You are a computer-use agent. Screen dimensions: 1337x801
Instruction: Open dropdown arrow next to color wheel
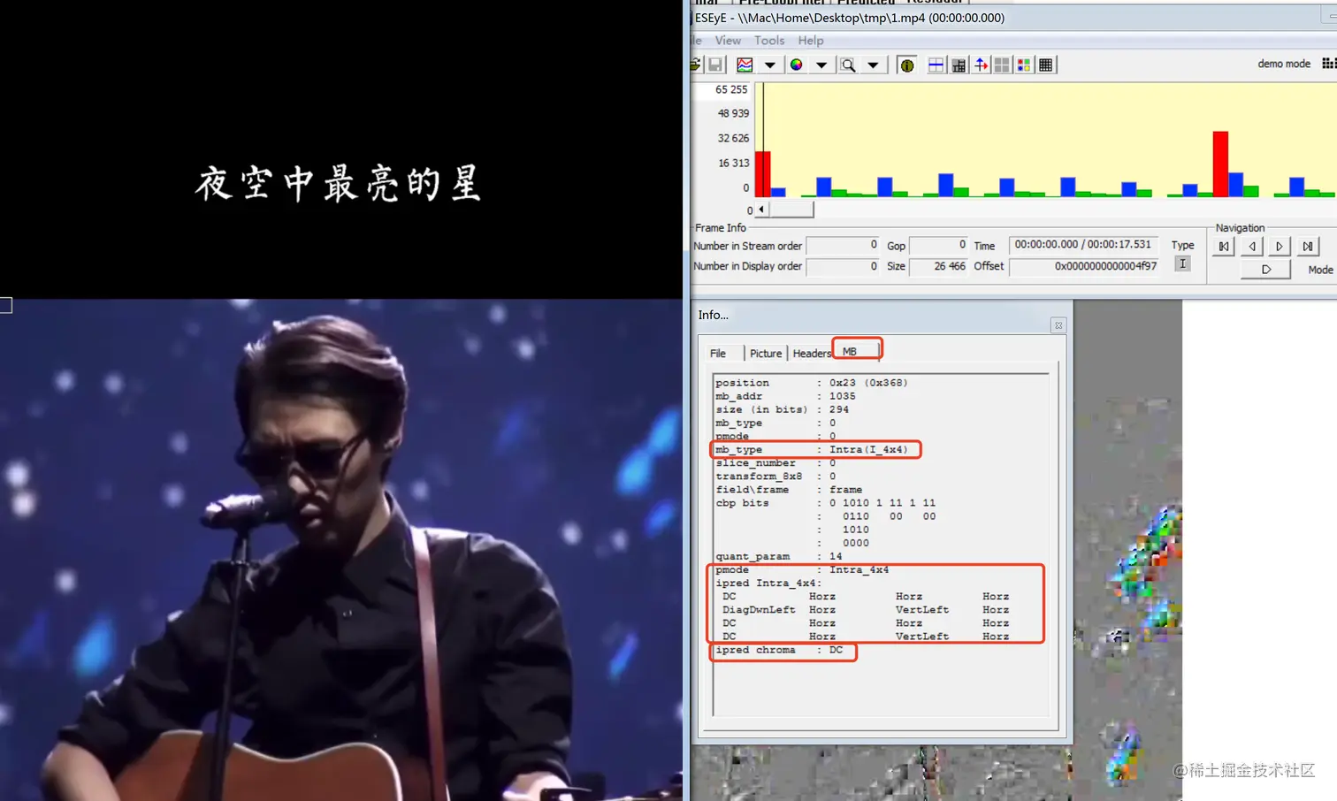[x=821, y=65]
